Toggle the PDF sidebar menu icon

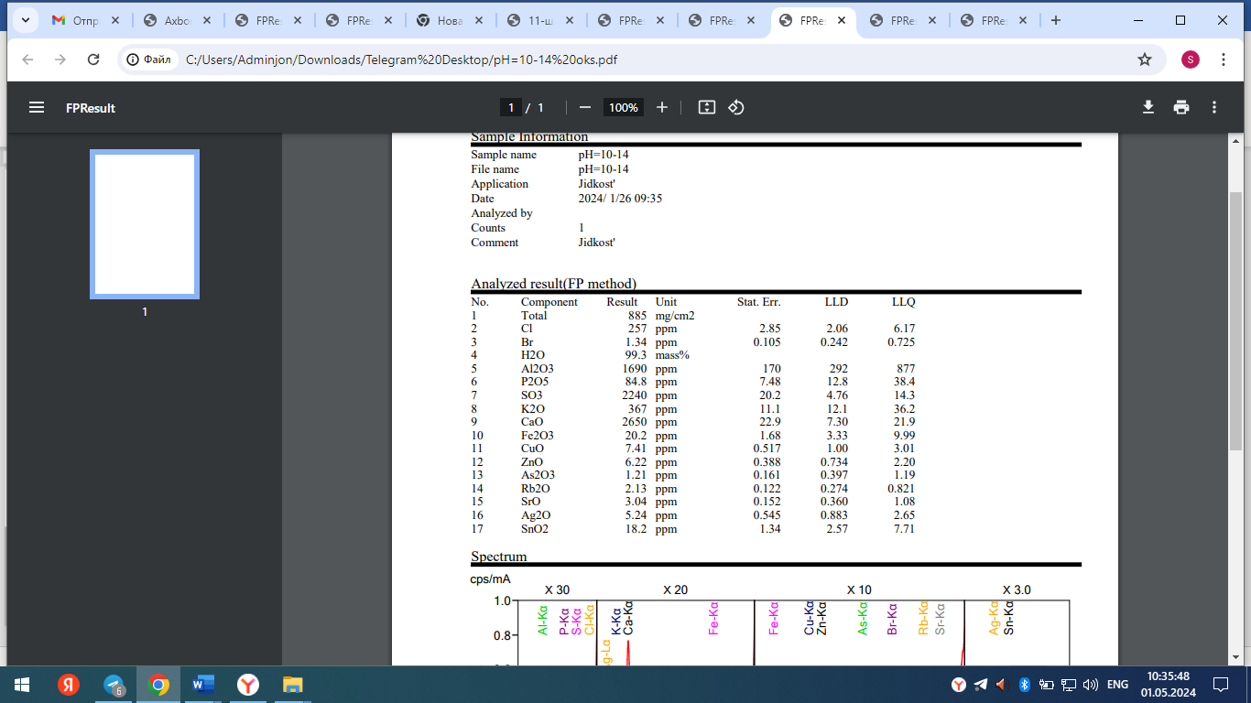[37, 107]
